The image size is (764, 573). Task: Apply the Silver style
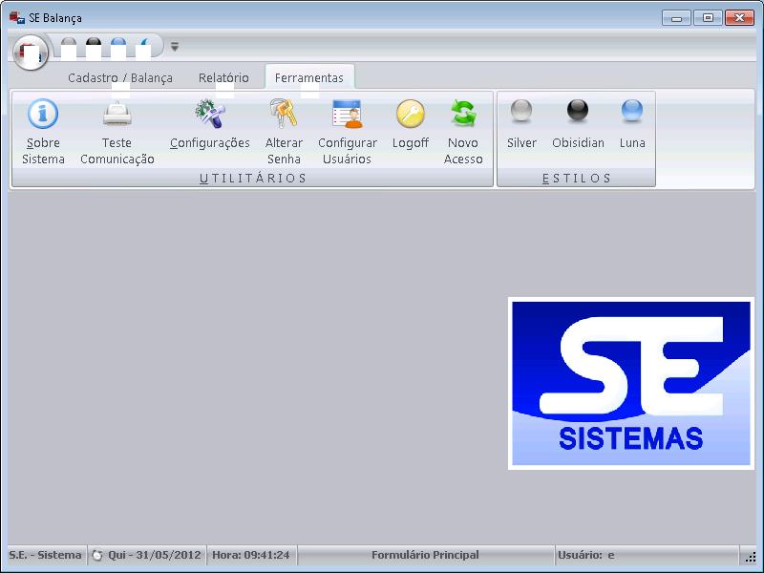pyautogui.click(x=521, y=113)
